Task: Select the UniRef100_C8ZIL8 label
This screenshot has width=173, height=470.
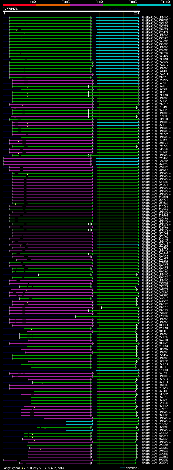Action: 155,367
